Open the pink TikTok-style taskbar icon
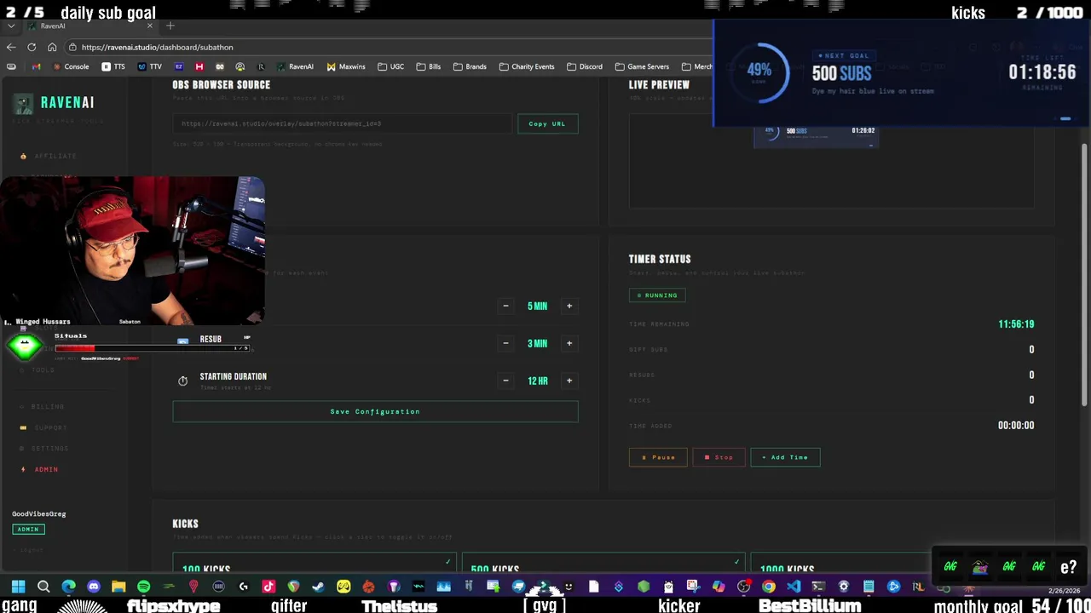 268,587
